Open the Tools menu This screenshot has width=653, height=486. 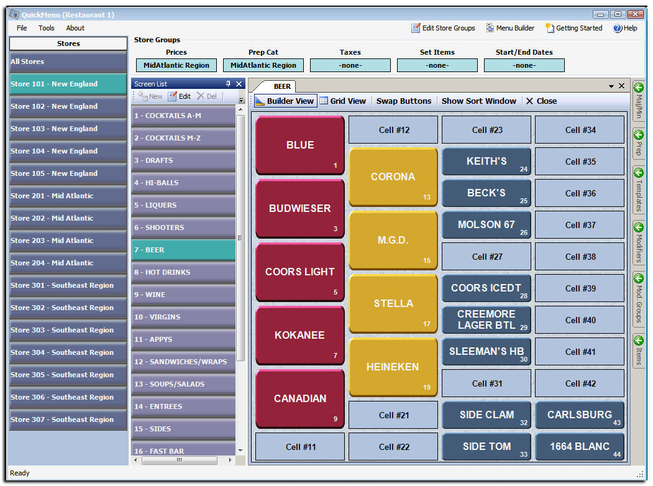(47, 28)
